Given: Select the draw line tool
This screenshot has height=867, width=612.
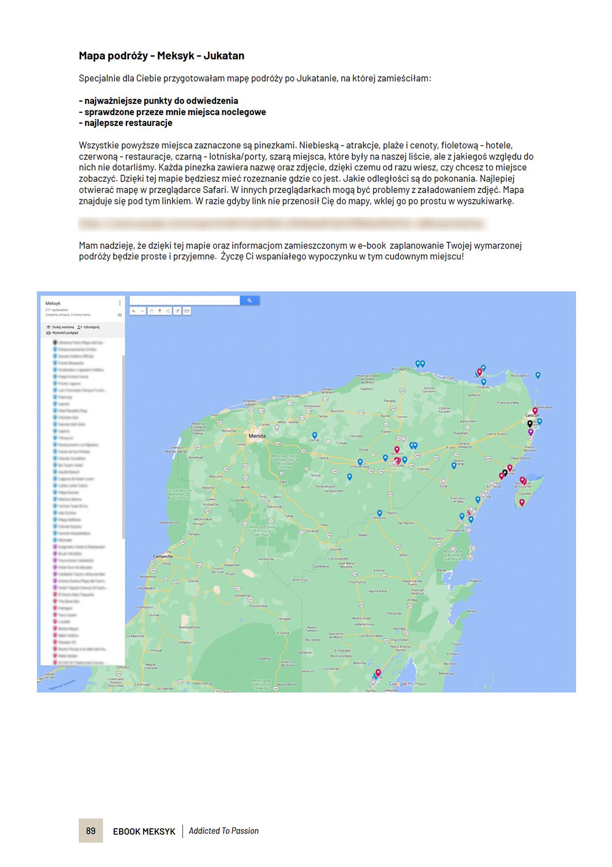Looking at the screenshot, I should [x=169, y=311].
